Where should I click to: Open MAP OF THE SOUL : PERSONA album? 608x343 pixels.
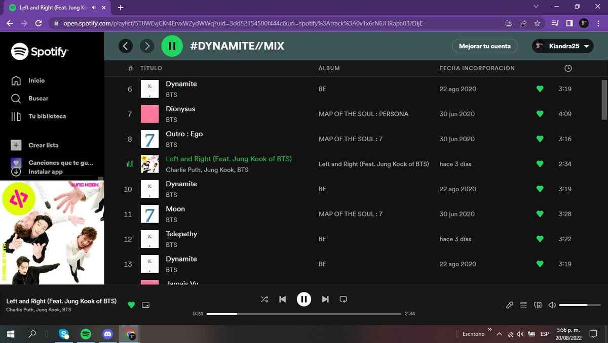click(x=363, y=114)
